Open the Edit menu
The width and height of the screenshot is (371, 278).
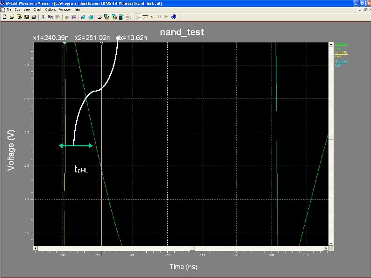pyautogui.click(x=17, y=10)
